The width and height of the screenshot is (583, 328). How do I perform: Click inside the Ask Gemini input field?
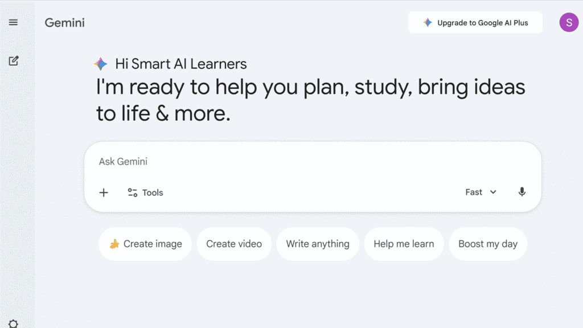click(x=228, y=162)
